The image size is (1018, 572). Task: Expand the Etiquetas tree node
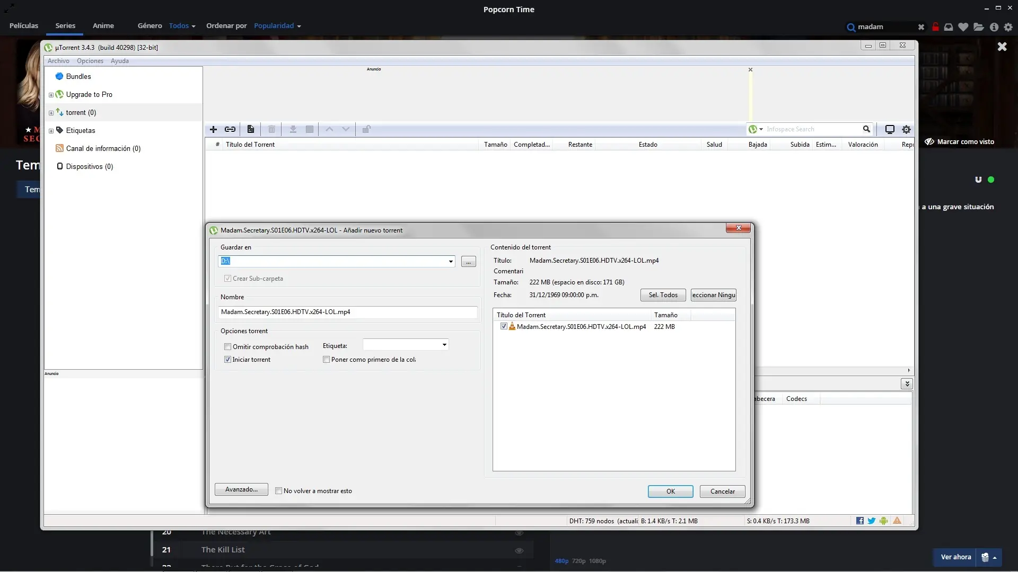(51, 131)
